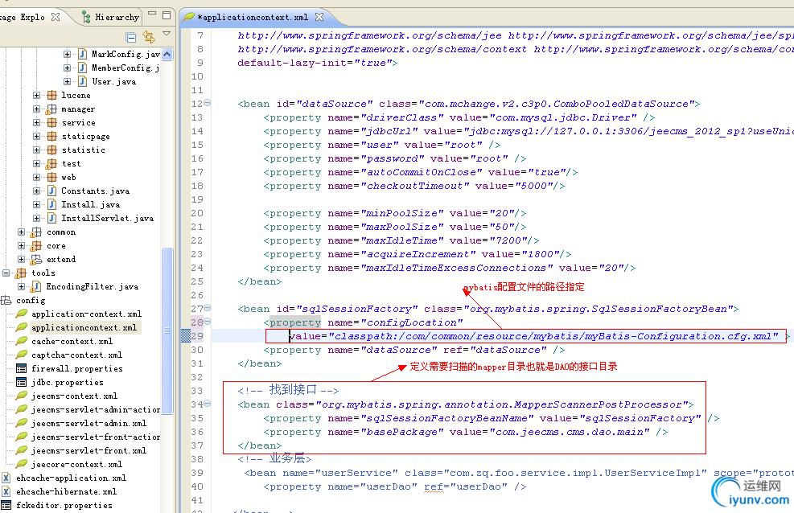The image size is (794, 513).
Task: Expand the MarkConfig.java node
Action: tap(67, 54)
